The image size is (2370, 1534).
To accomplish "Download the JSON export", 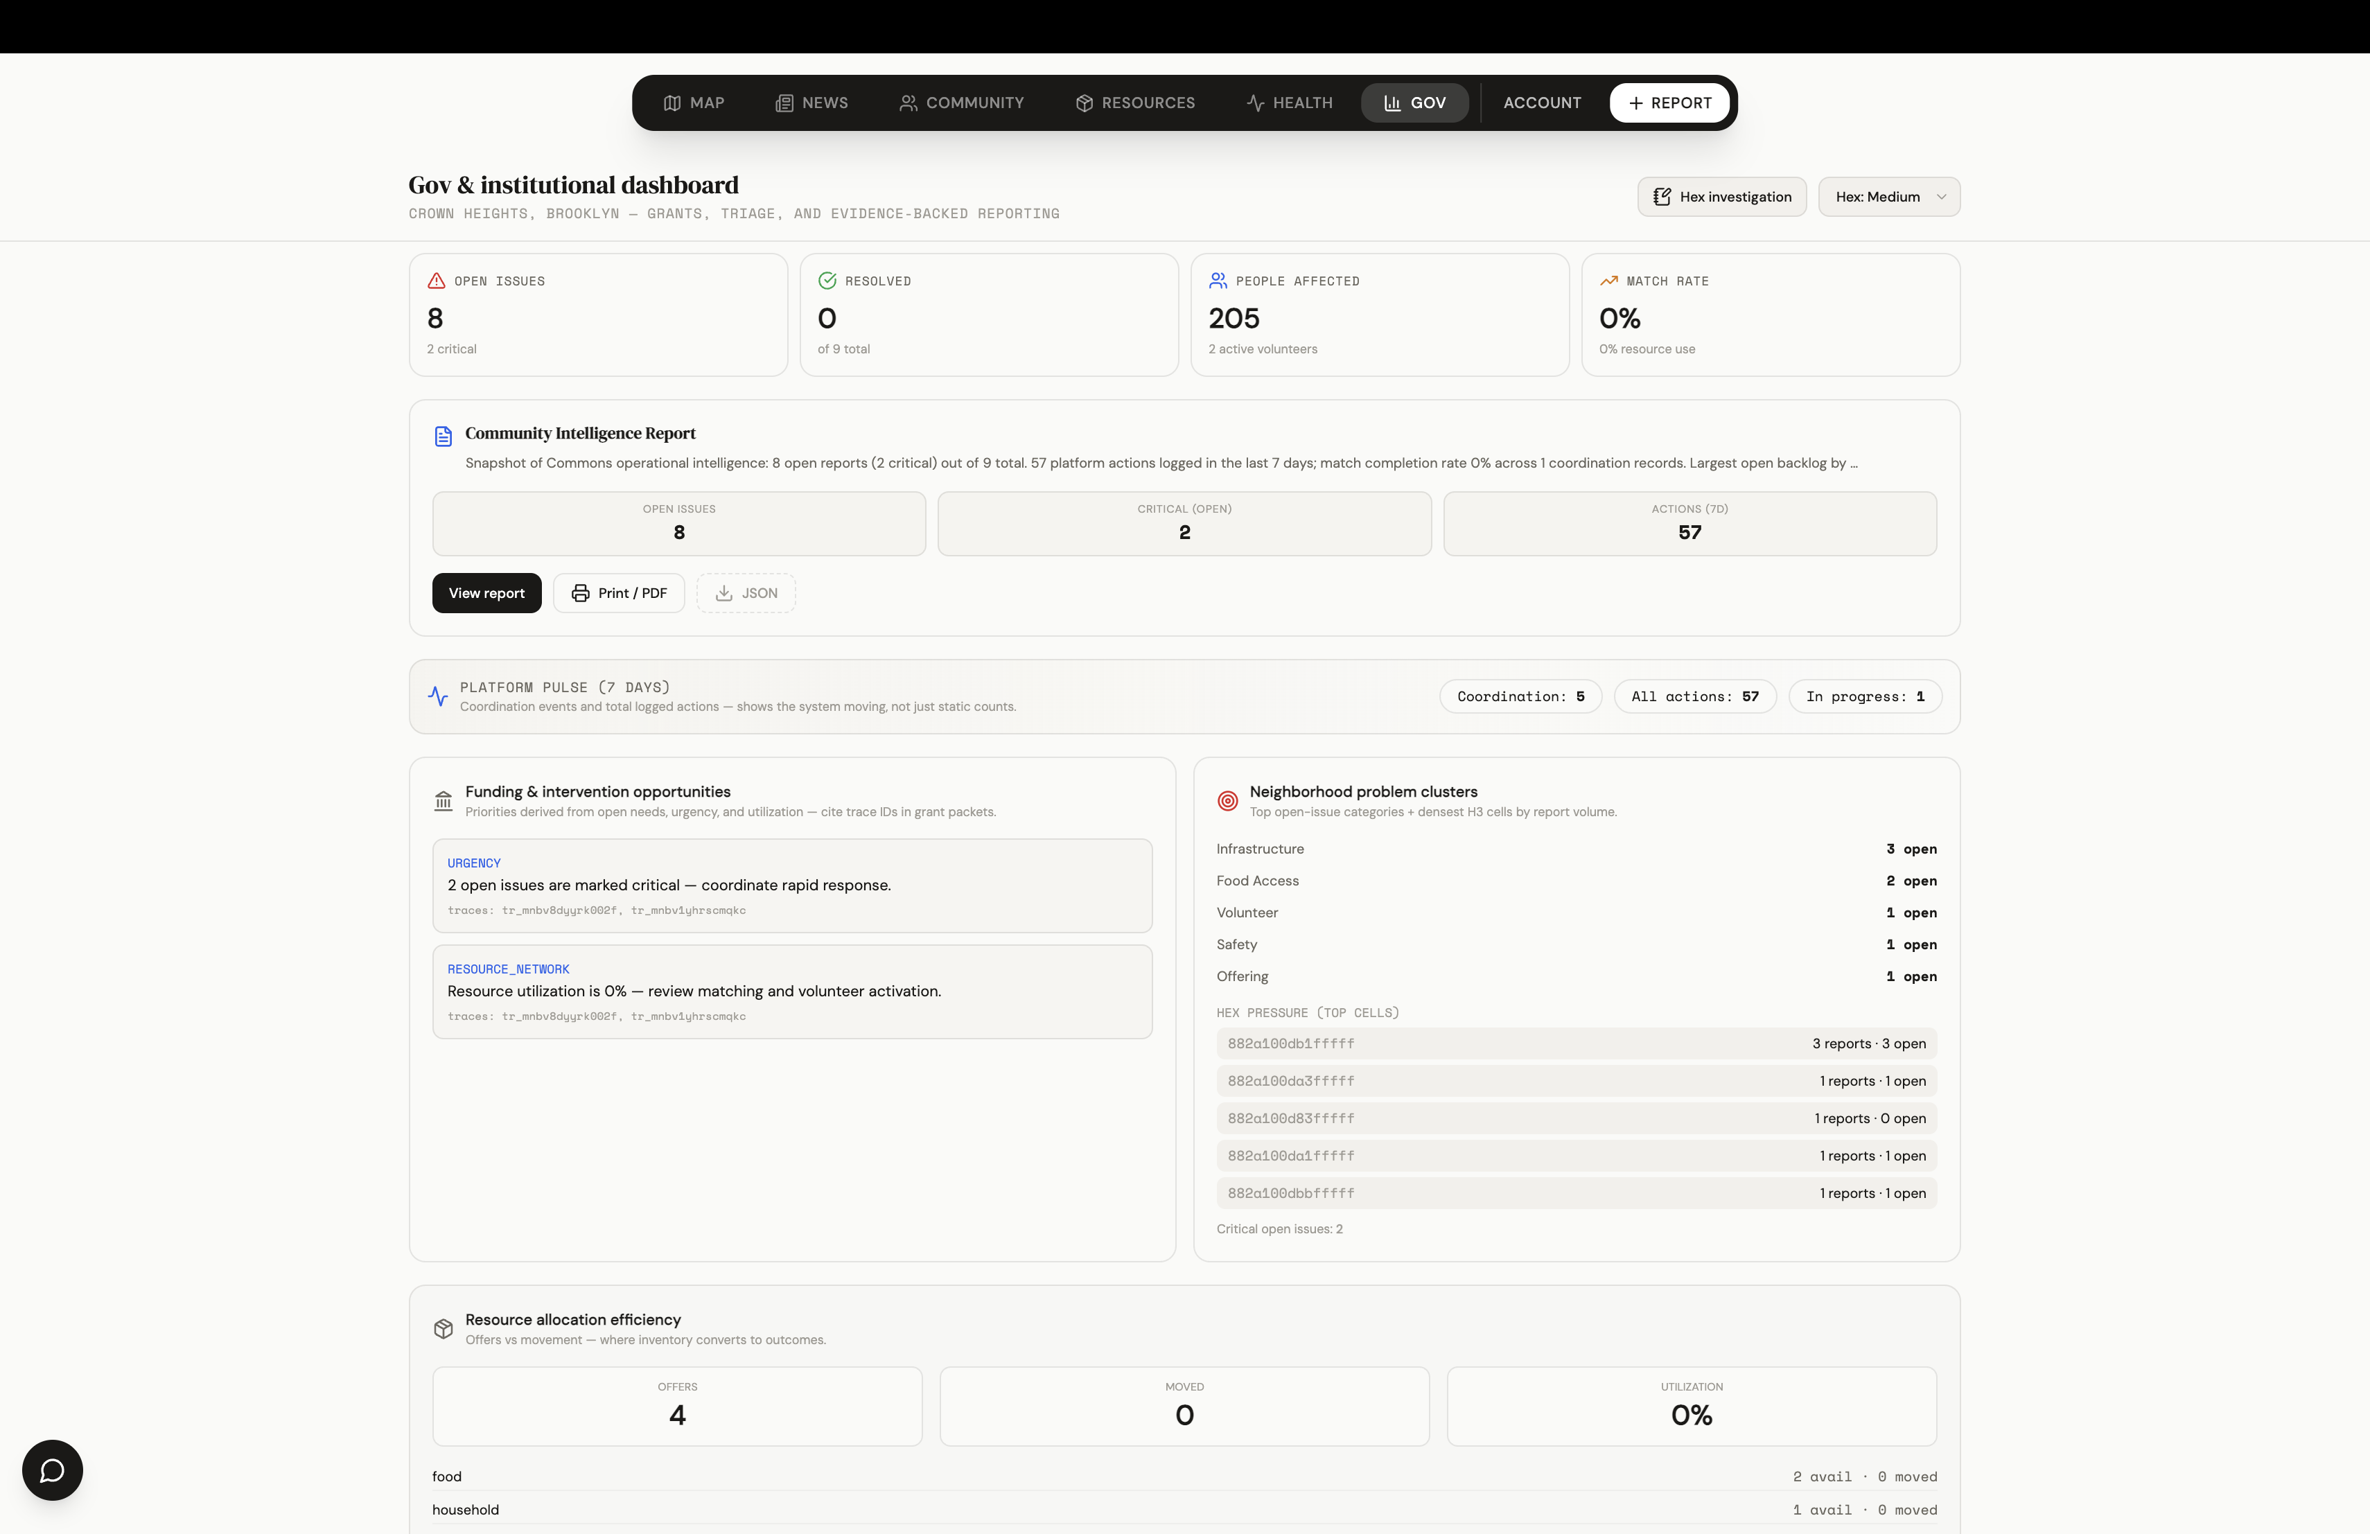I will coord(746,593).
